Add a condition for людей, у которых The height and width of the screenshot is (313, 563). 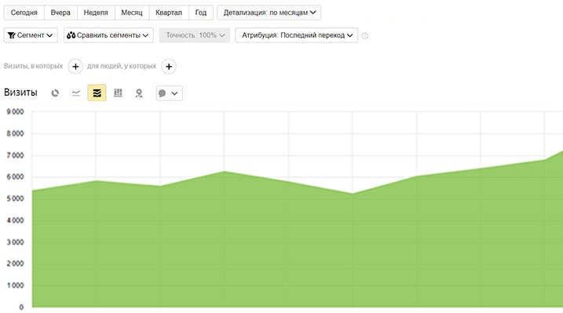tap(169, 67)
